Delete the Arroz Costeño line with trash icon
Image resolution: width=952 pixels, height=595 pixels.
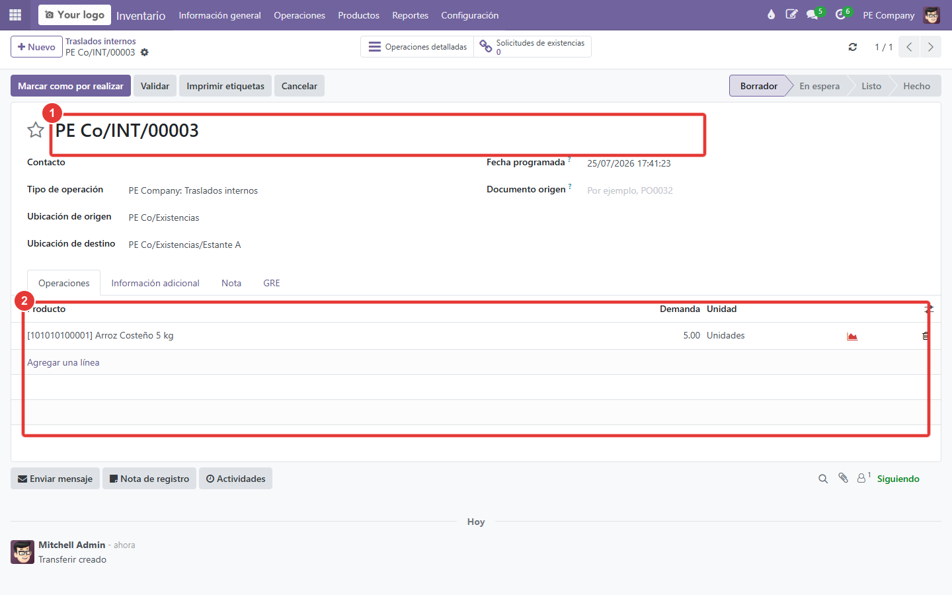[926, 336]
